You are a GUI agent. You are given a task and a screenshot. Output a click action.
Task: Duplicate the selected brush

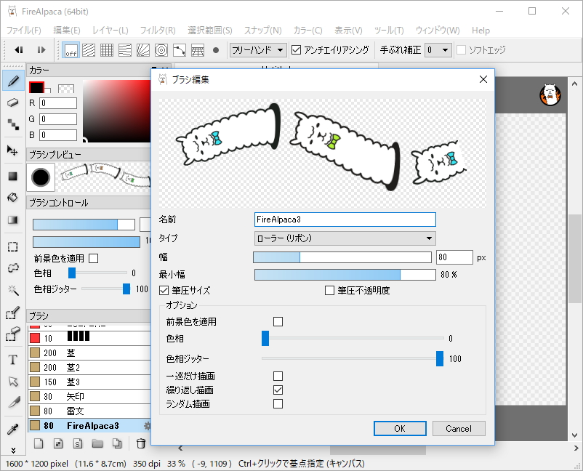117,443
